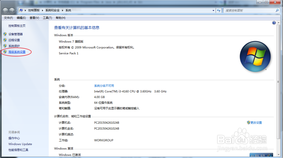Click the processor value Intel(R) Core(TM) i3-4160
283x158 pixels.
coord(130,91)
